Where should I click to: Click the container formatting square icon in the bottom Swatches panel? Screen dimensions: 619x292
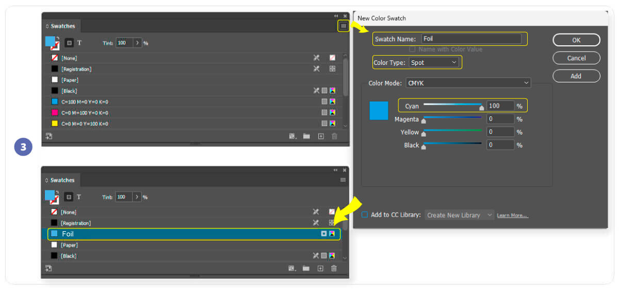[x=69, y=197]
